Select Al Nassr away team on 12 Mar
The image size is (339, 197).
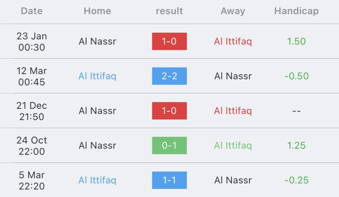[x=233, y=76]
